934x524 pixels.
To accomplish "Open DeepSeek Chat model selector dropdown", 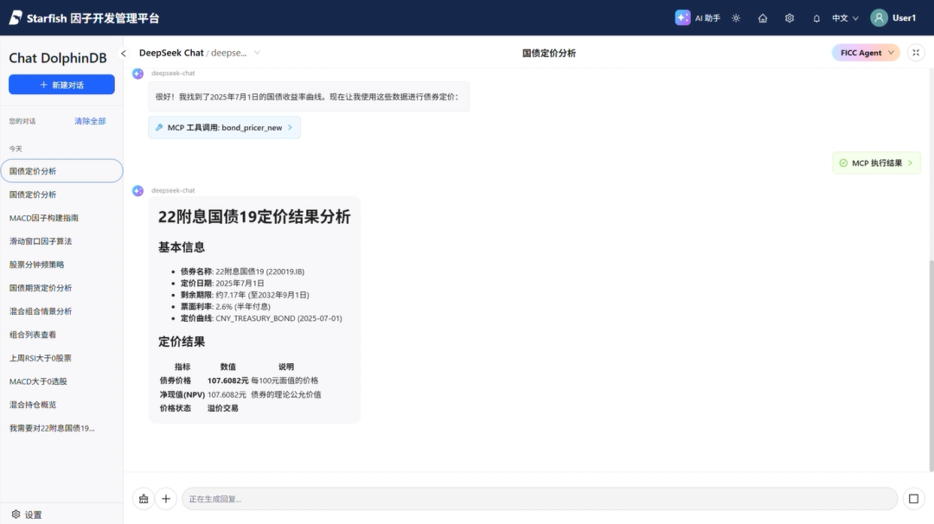I will pyautogui.click(x=200, y=53).
